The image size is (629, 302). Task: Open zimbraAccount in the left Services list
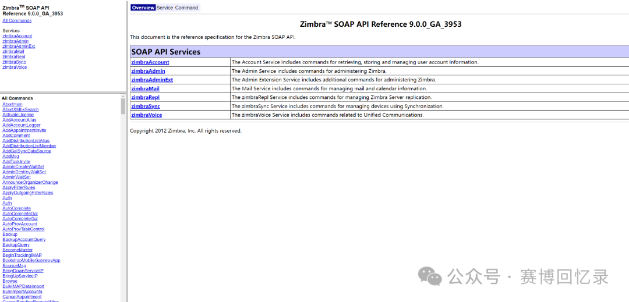17,36
